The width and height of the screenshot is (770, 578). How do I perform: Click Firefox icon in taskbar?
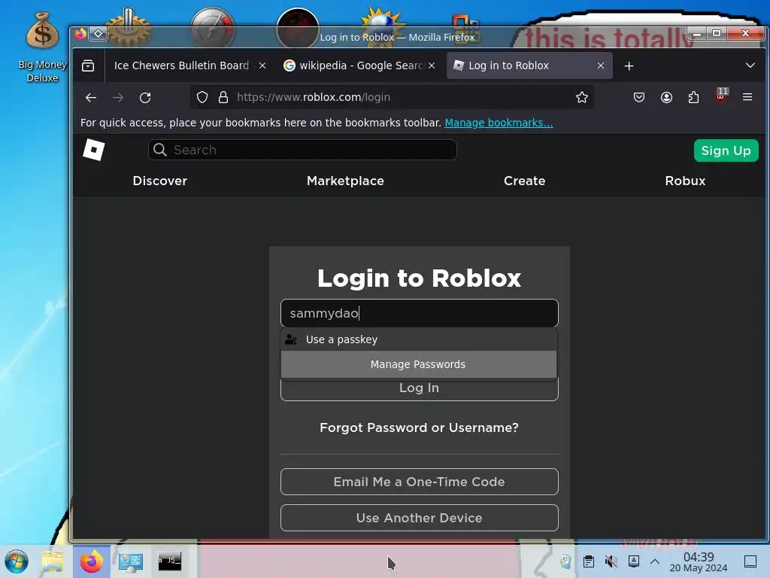pyautogui.click(x=92, y=561)
